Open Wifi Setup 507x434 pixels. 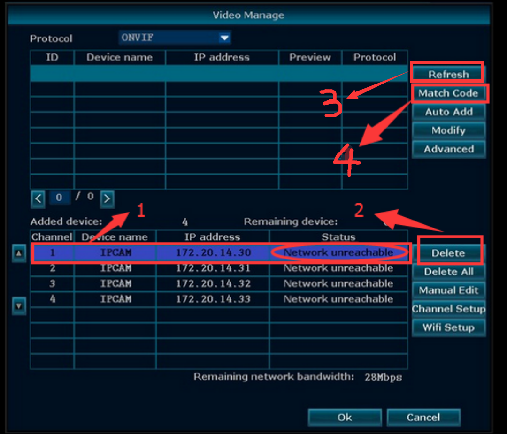point(449,327)
